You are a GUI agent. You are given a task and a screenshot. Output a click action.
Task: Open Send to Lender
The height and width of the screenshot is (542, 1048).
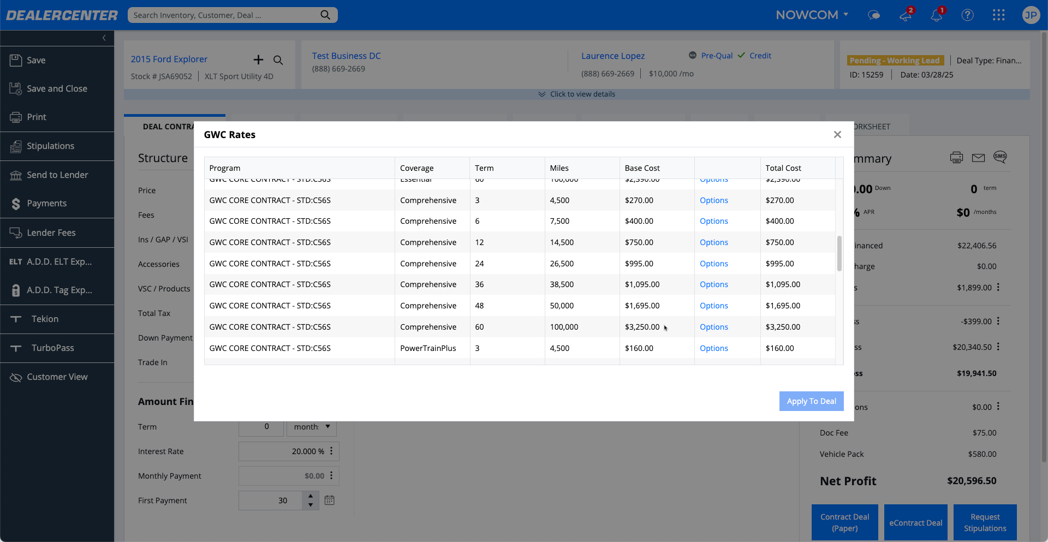click(x=57, y=175)
